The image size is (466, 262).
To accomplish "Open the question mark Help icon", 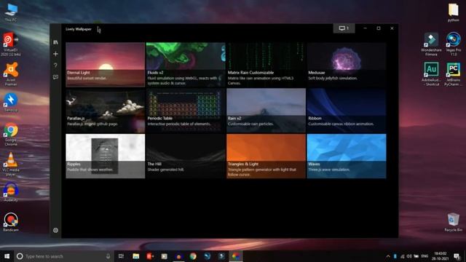I will pyautogui.click(x=55, y=65).
